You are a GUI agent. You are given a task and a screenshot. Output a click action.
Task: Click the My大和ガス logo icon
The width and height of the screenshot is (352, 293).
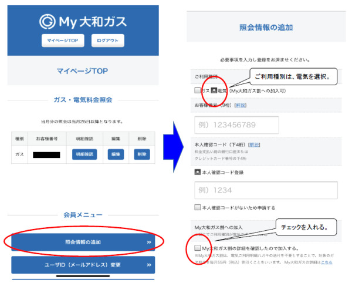click(x=48, y=22)
